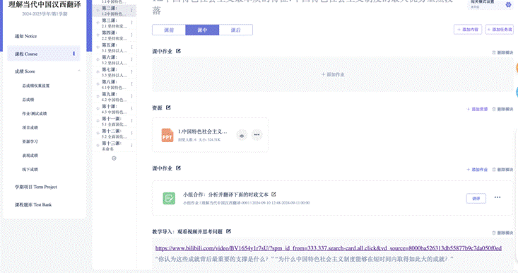This screenshot has width=518, height=273.
Task: Click the 添加资源 link
Action: click(477, 109)
